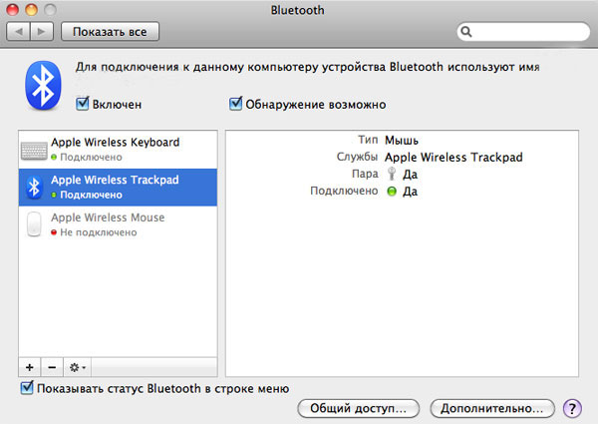This screenshot has width=598, height=424.
Task: Click the Apple Wireless Mouse icon
Action: [34, 223]
